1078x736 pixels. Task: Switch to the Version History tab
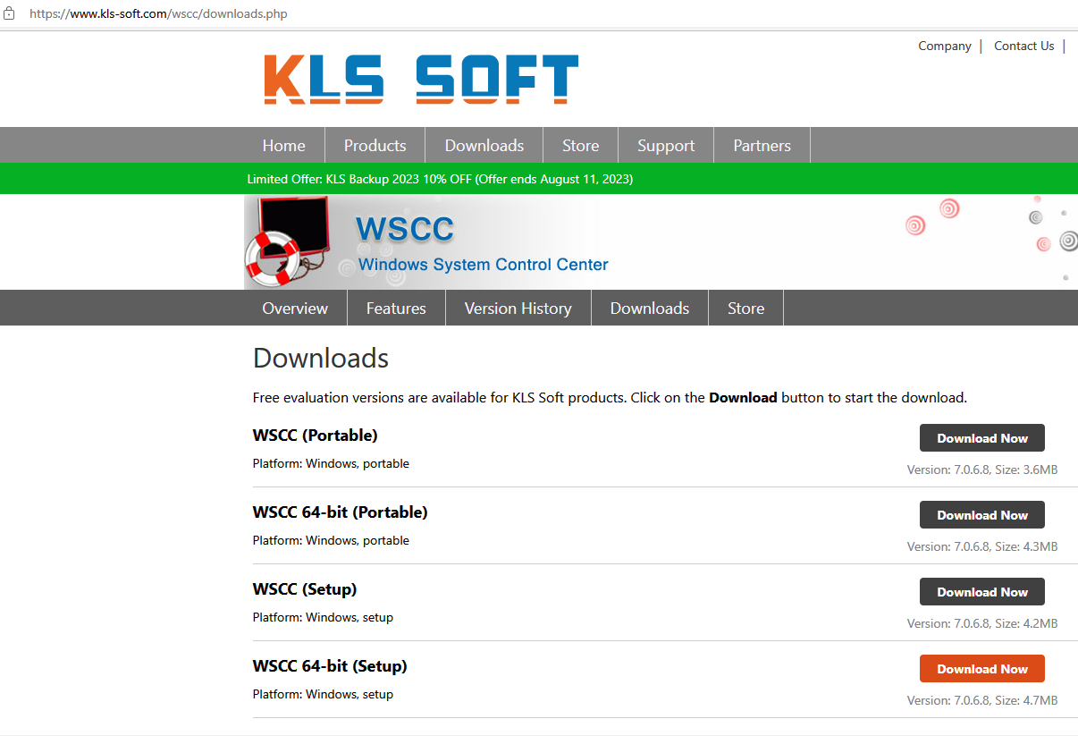518,309
